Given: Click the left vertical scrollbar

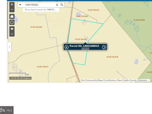Looking at the screenshot, I should [x=7, y=20].
